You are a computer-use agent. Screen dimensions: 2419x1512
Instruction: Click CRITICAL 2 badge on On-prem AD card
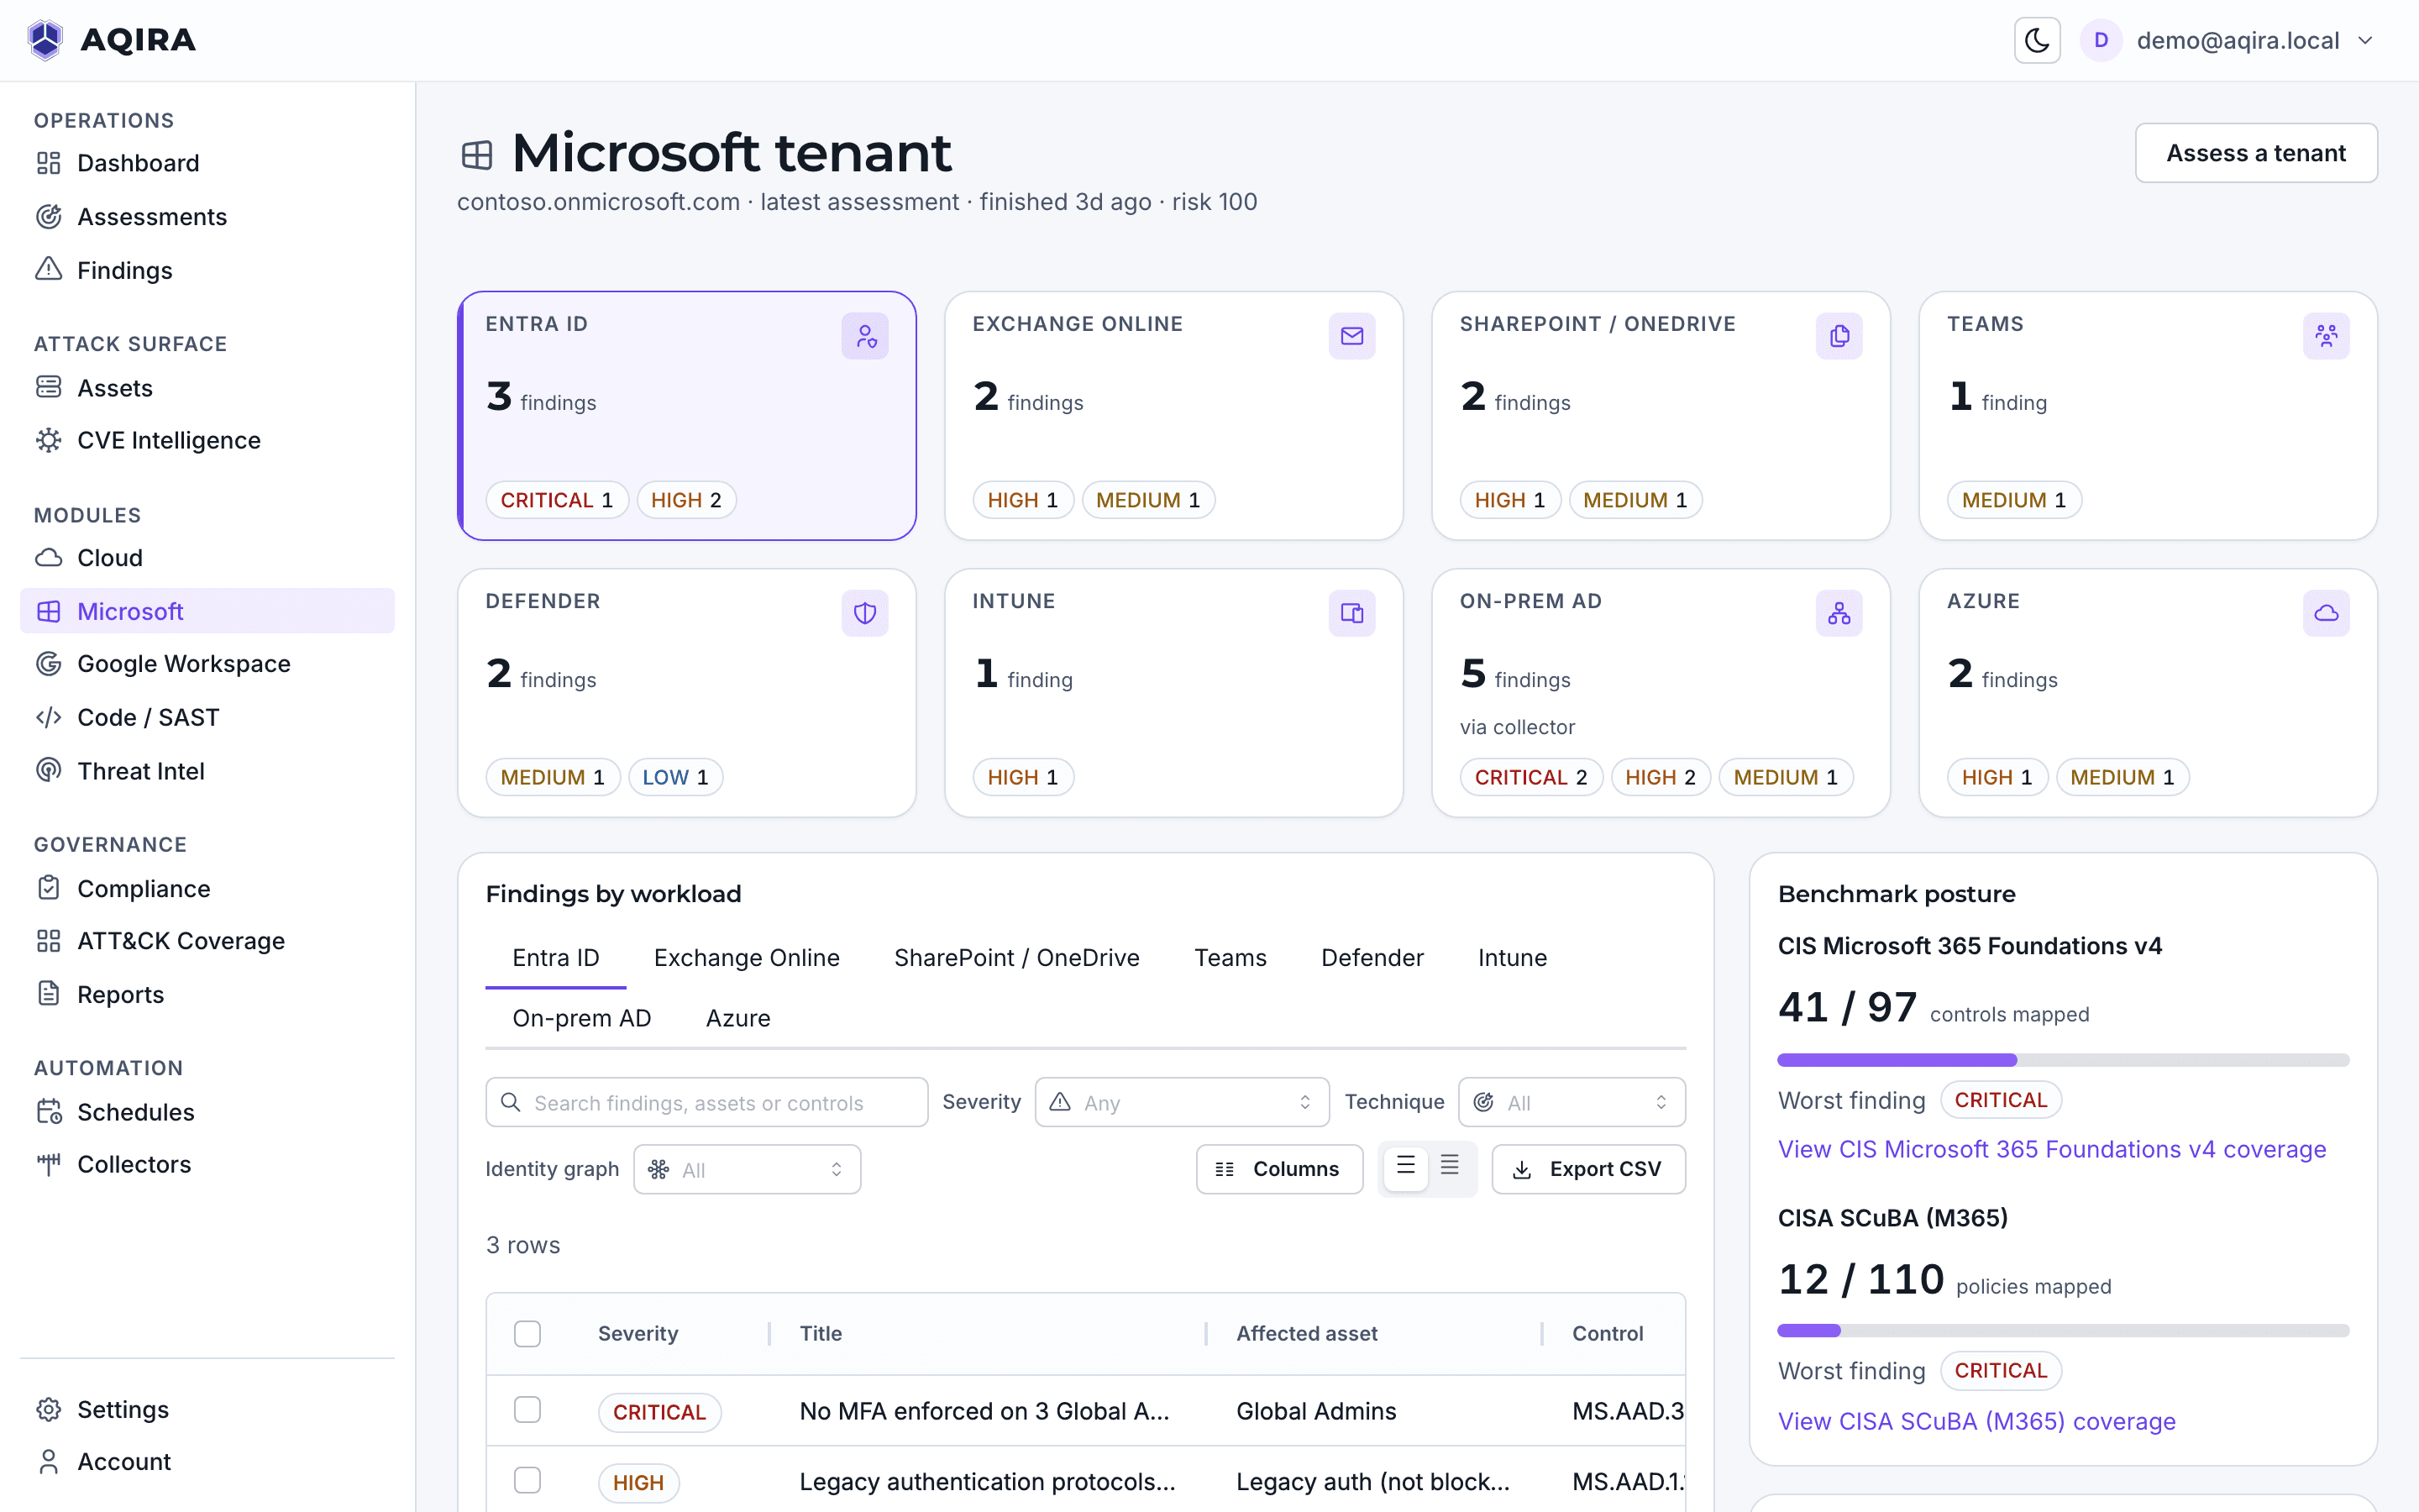pyautogui.click(x=1530, y=777)
